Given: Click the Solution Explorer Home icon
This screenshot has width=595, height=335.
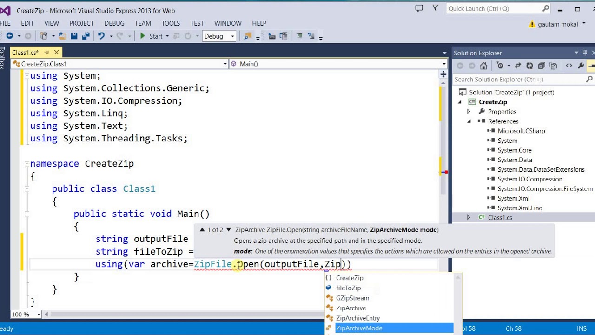Looking at the screenshot, I should [x=483, y=66].
